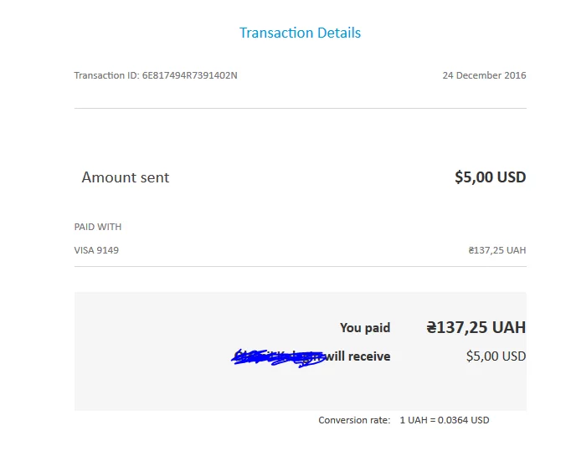The image size is (571, 451).
Task: Click the 1 UAH = 0.0364 USD rate
Action: click(x=444, y=420)
